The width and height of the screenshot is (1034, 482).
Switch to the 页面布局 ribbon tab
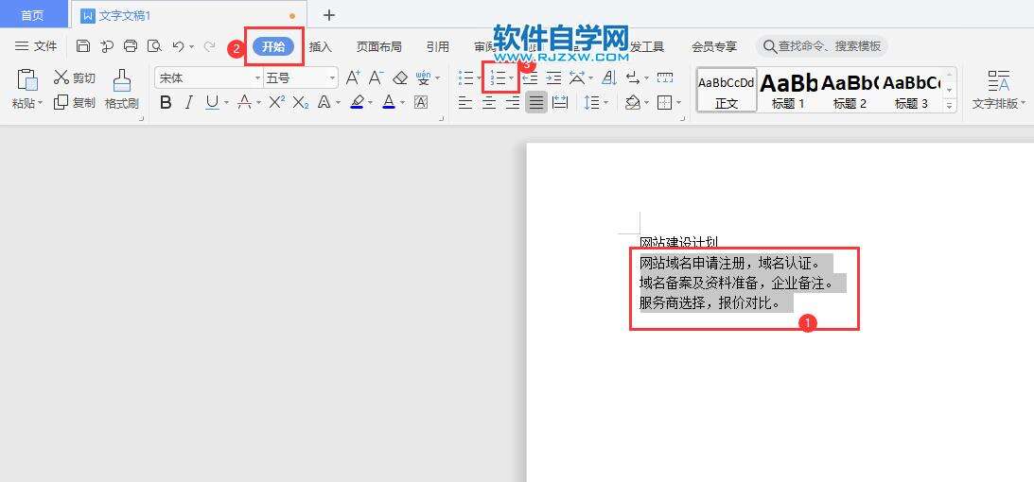(379, 46)
